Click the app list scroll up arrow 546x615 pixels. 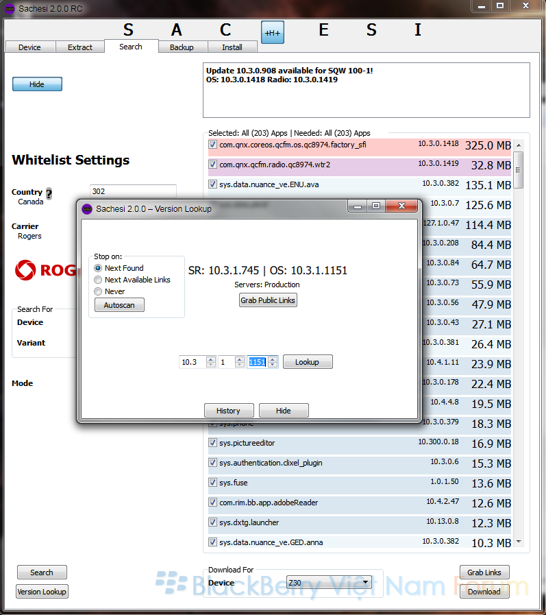(518, 145)
